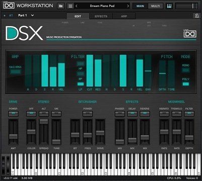Toggle modwheel FILTER button
The width and height of the screenshot is (202, 181).
[189, 114]
